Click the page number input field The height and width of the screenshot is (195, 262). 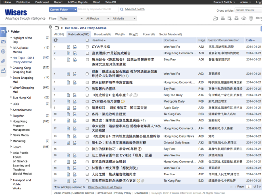[x=249, y=187]
